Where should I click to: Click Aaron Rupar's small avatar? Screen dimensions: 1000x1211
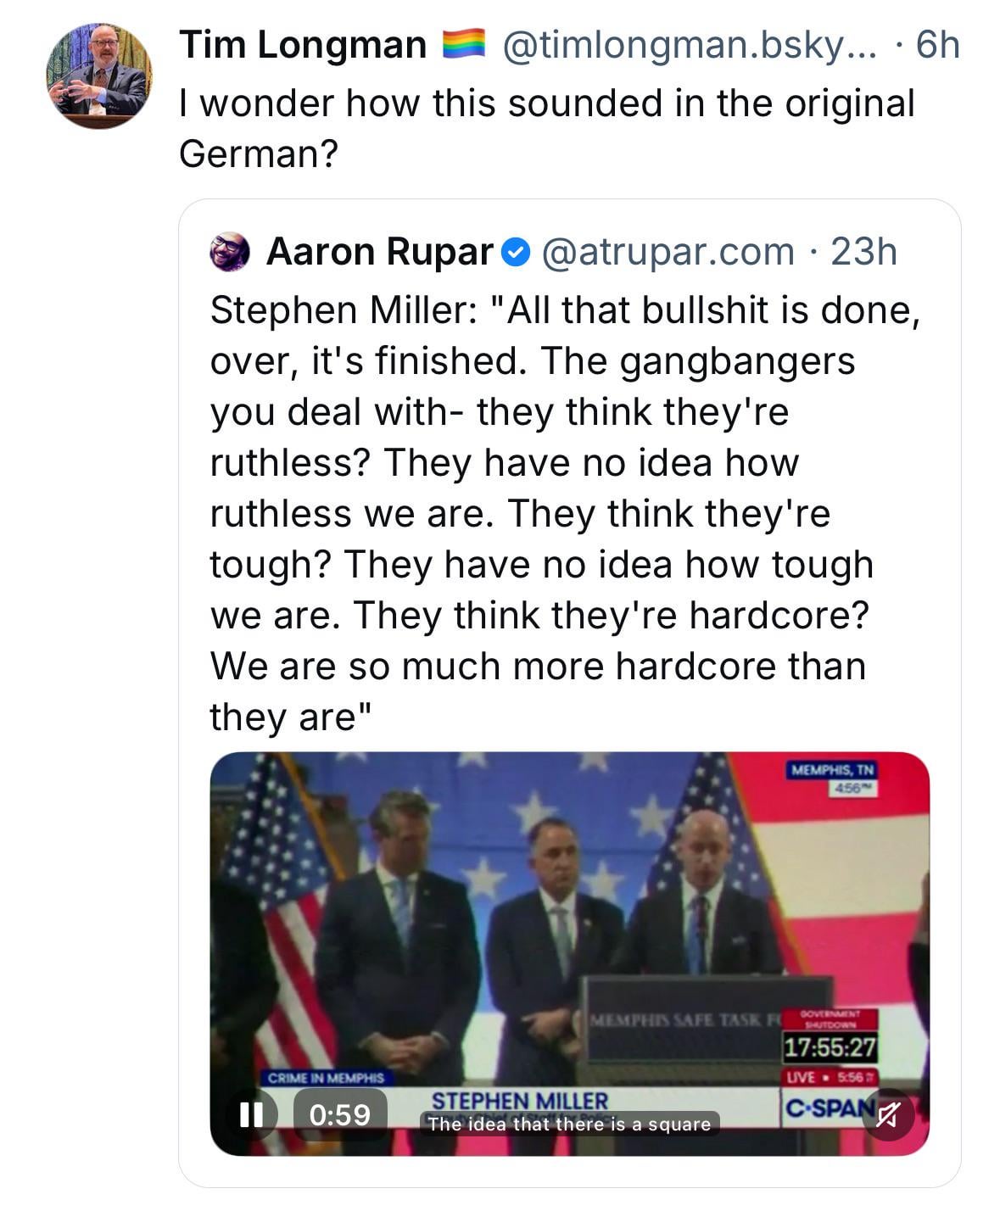229,252
